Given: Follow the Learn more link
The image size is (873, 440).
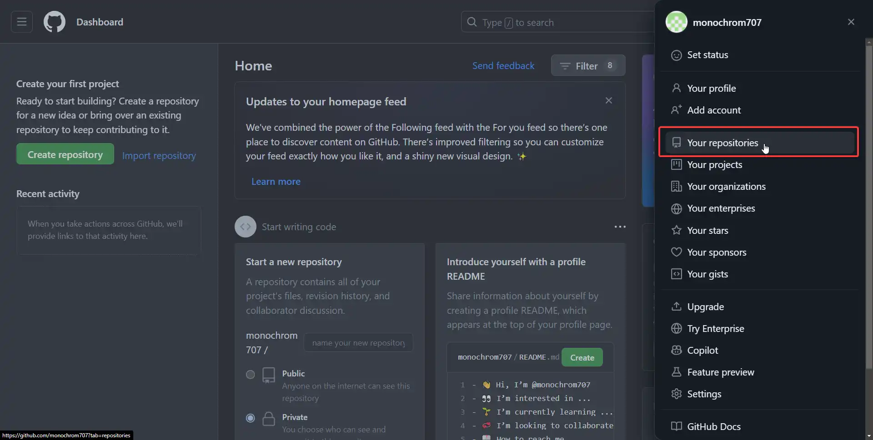Looking at the screenshot, I should click(276, 182).
